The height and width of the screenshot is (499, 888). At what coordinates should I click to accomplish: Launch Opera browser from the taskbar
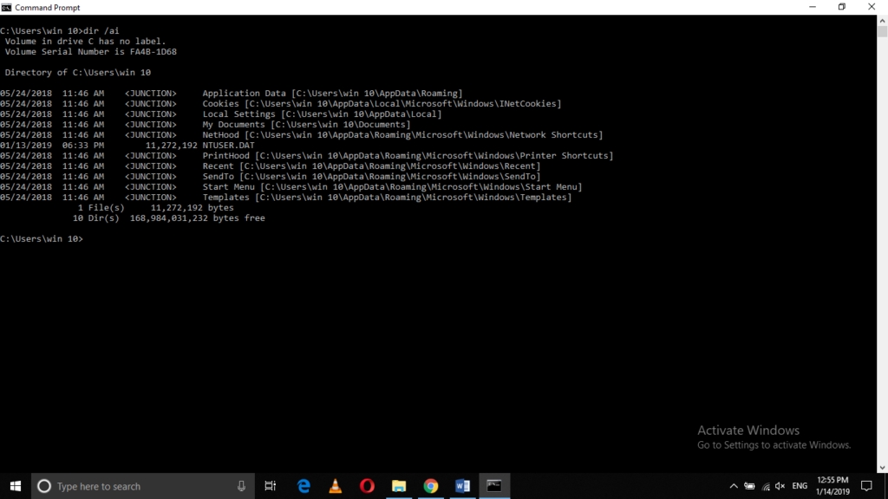click(x=367, y=486)
